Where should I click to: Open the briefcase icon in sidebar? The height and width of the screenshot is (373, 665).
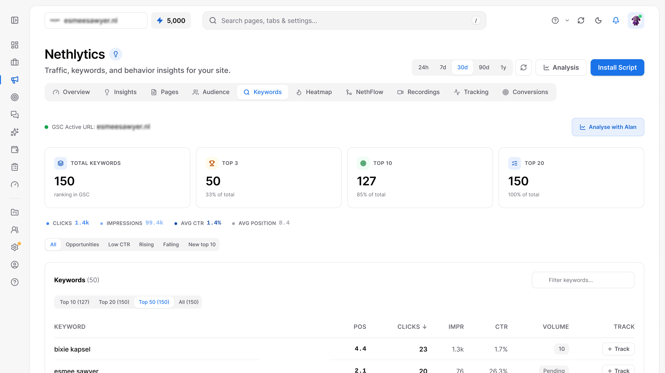15,62
